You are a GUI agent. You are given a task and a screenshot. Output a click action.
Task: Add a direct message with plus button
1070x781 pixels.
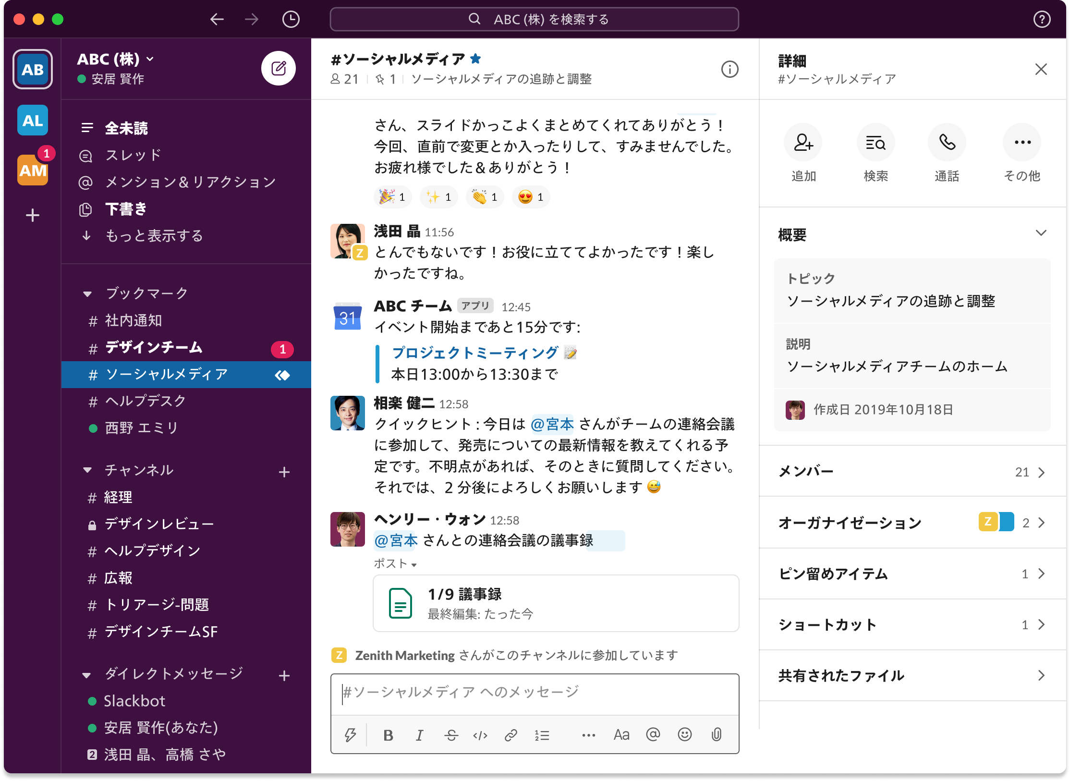[x=284, y=676]
